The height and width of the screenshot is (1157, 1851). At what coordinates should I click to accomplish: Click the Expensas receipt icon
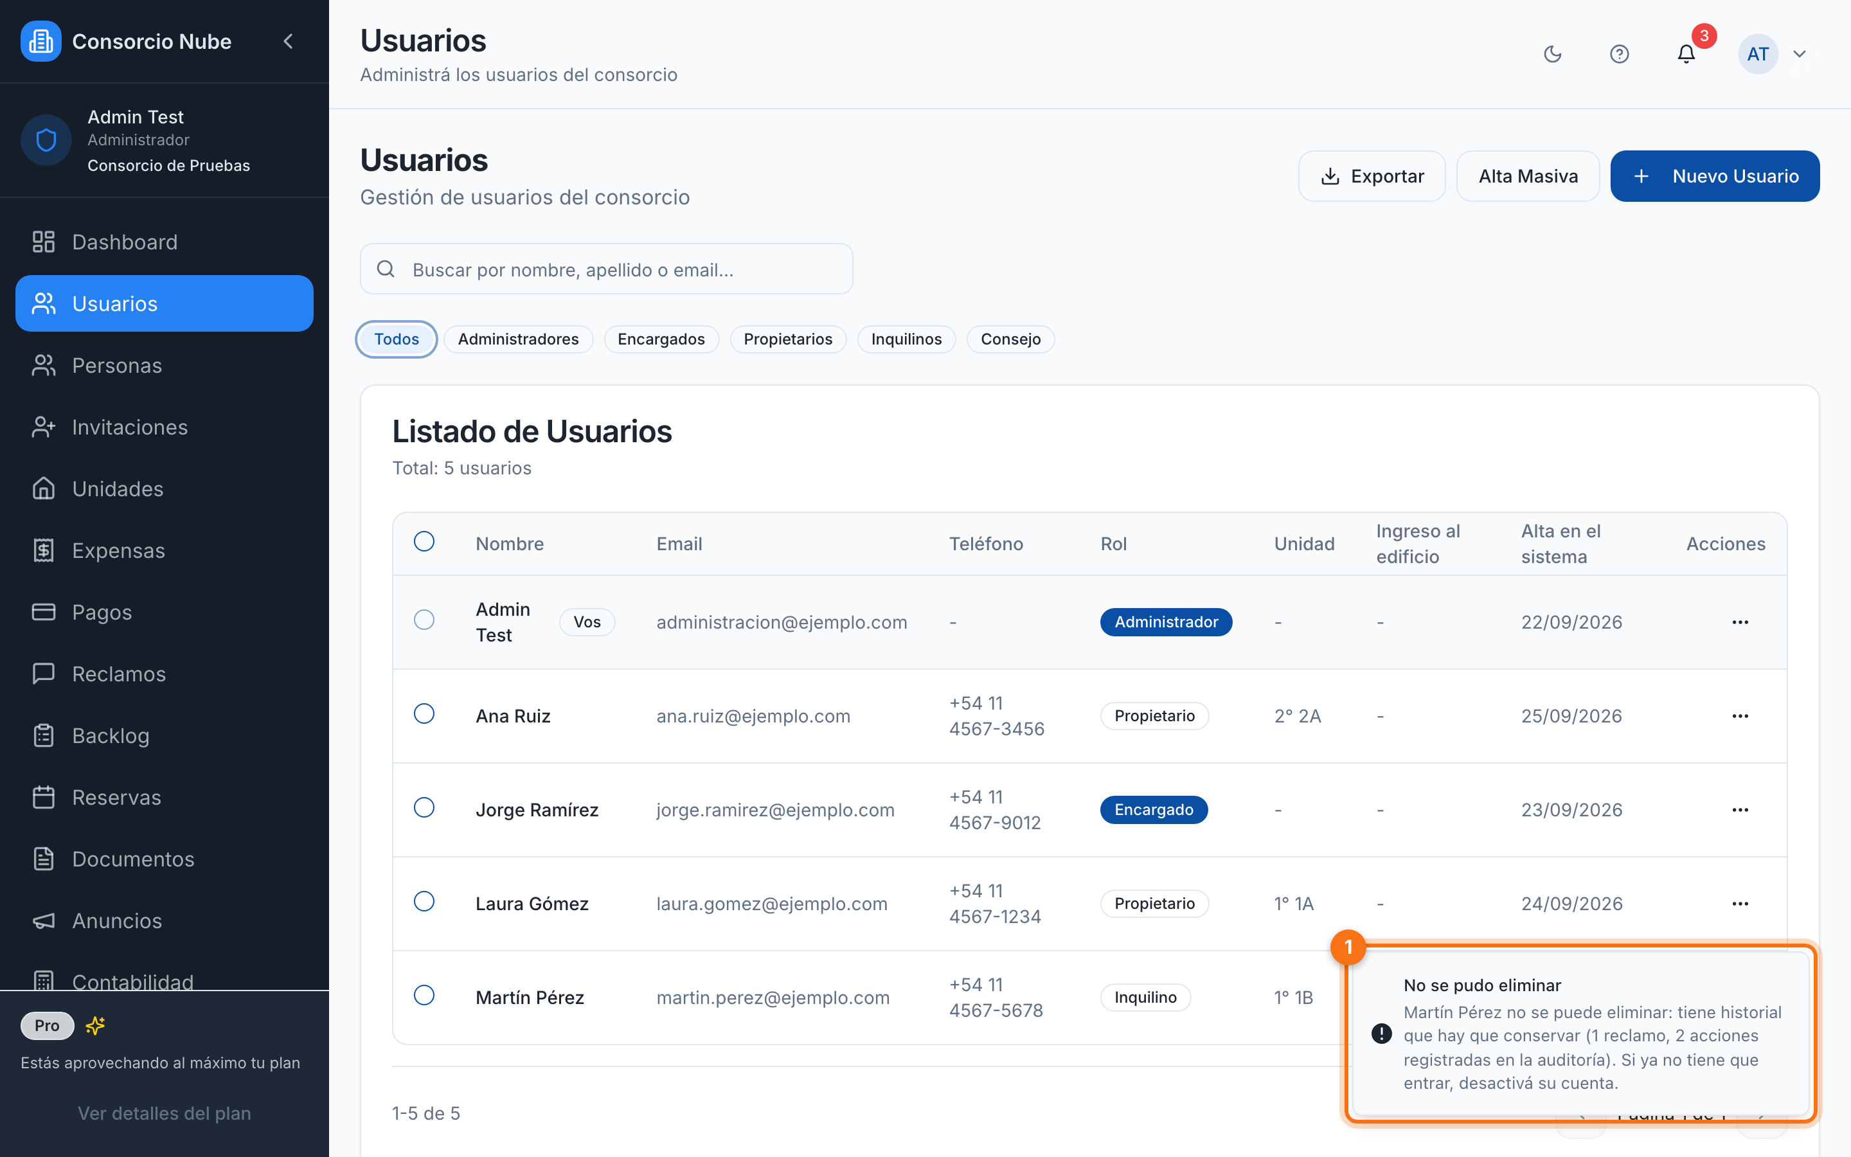44,550
